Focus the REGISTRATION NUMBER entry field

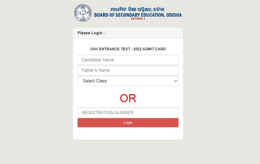pyautogui.click(x=128, y=113)
